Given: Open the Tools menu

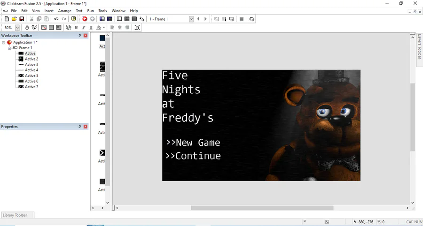Looking at the screenshot, I should click(x=102, y=11).
